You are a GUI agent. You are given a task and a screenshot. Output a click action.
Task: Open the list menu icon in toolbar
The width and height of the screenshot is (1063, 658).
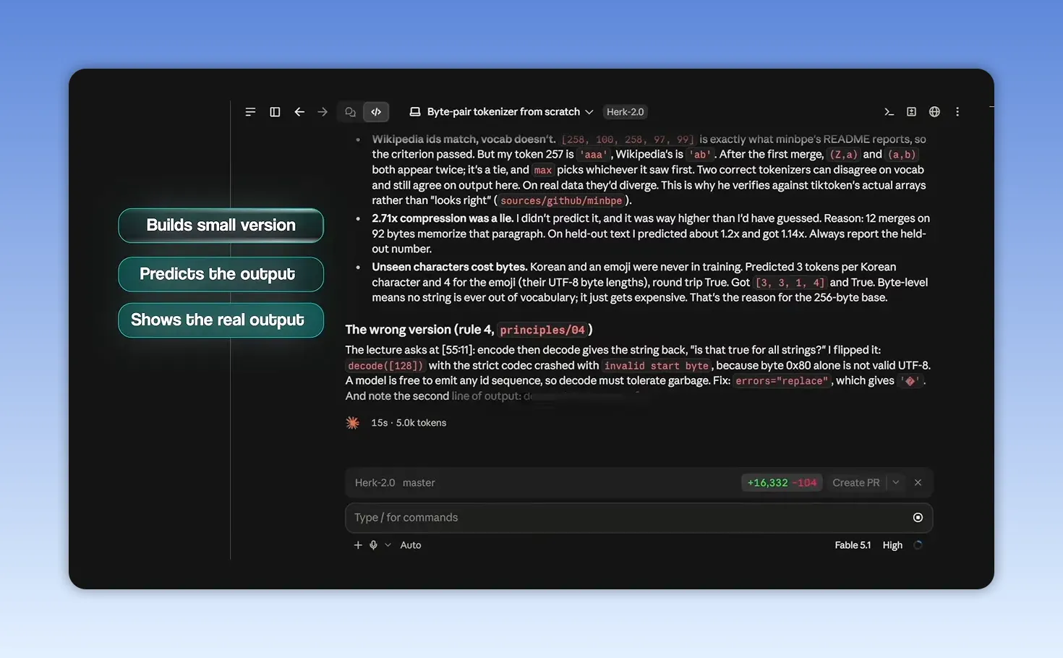(x=250, y=112)
